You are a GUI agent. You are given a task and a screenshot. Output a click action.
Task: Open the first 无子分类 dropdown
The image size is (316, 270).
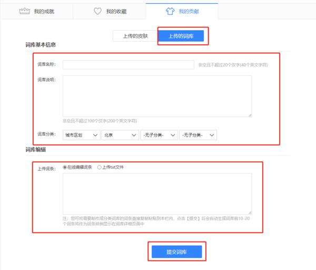(x=159, y=136)
